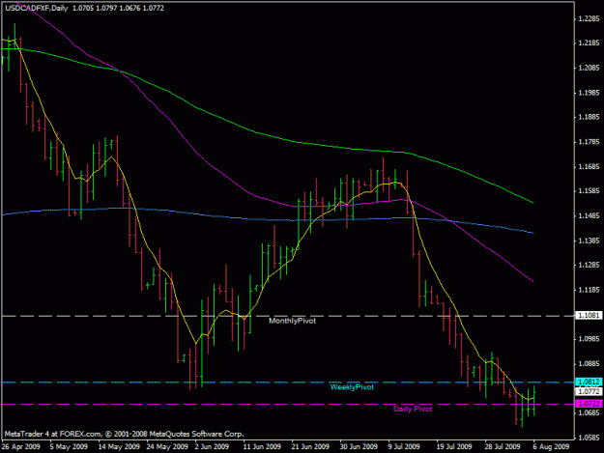Image resolution: width=604 pixels, height=453 pixels.
Task: Click the 1.1385 price scale label
Action: coord(590,241)
